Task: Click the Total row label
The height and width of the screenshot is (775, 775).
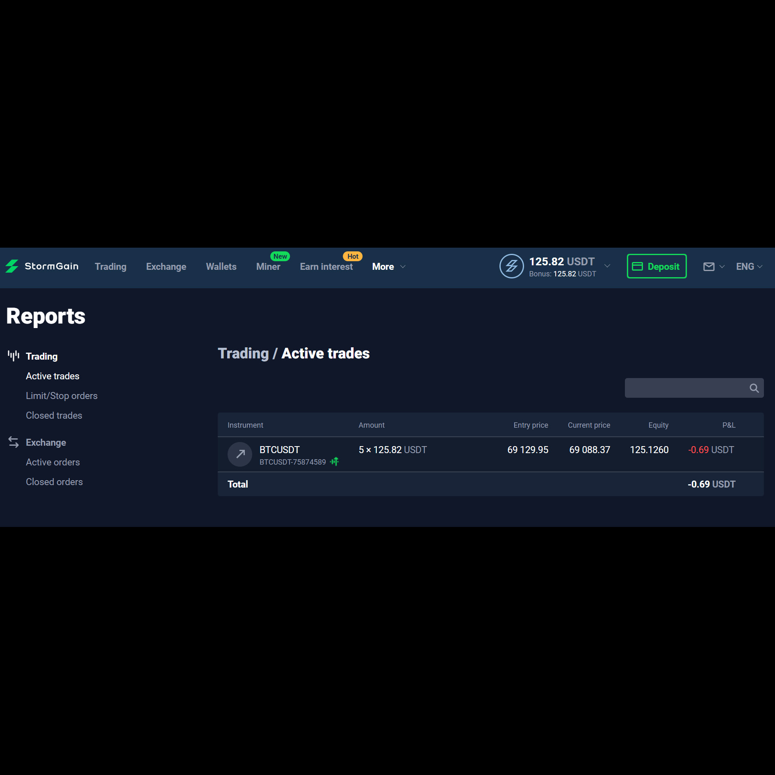Action: (x=238, y=484)
